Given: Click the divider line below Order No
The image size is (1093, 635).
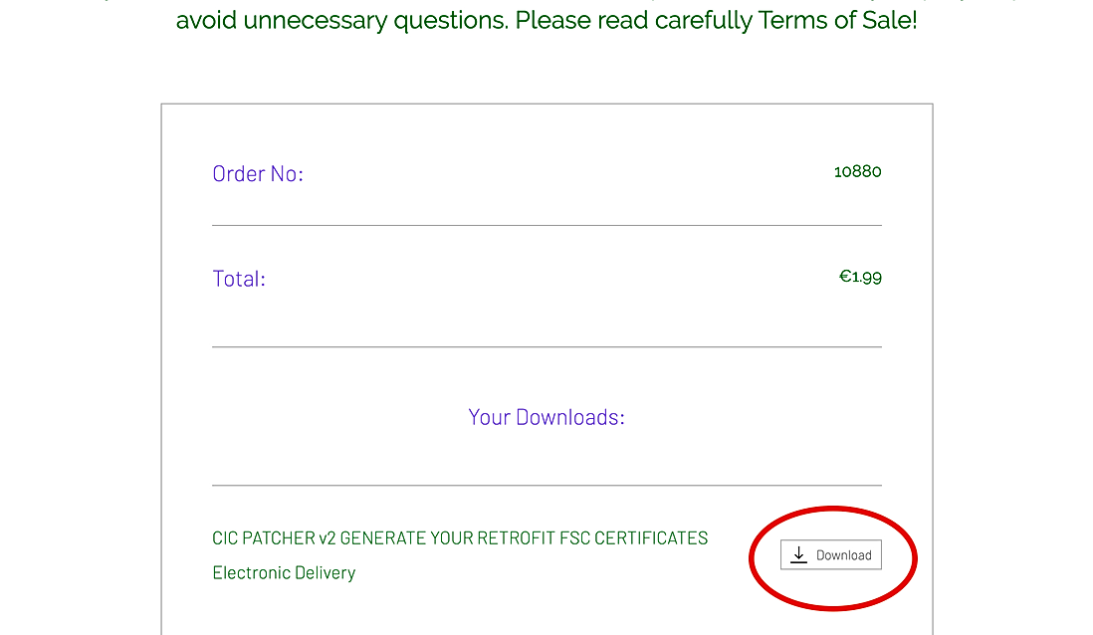Looking at the screenshot, I should tap(546, 225).
